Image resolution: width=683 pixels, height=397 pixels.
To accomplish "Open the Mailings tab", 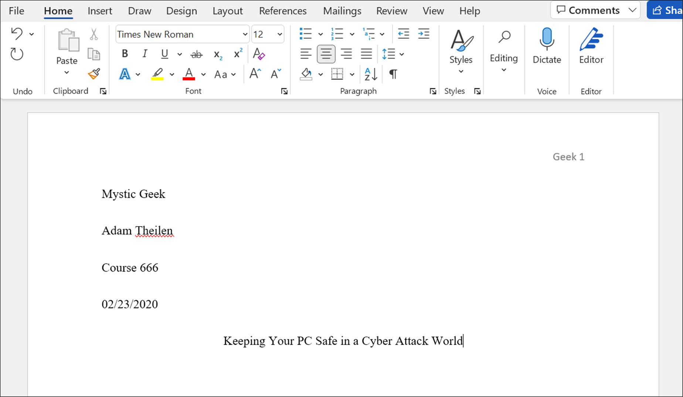I will click(x=341, y=11).
